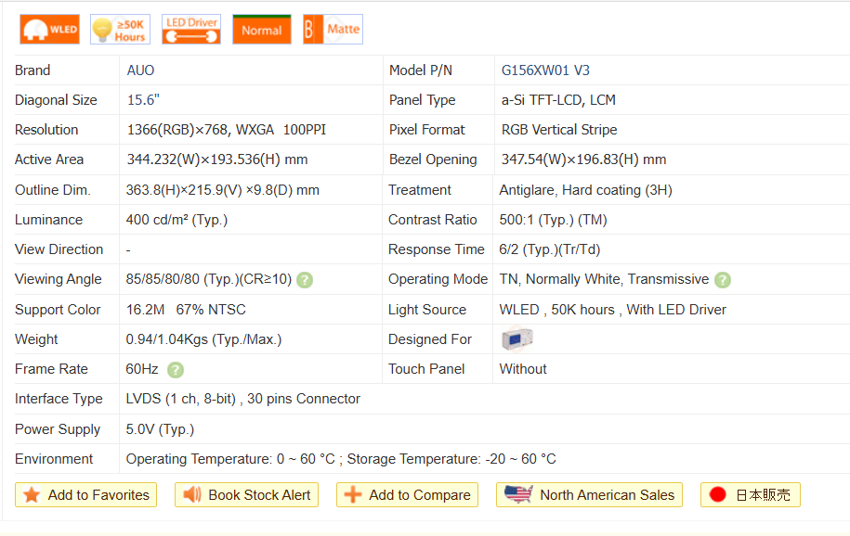Screen dimensions: 850x536
Task: Open North American Sales button
Action: coord(590,495)
